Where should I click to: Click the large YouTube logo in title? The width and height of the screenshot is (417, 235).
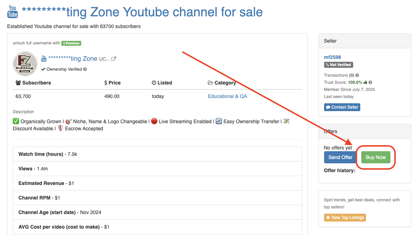pos(12,12)
